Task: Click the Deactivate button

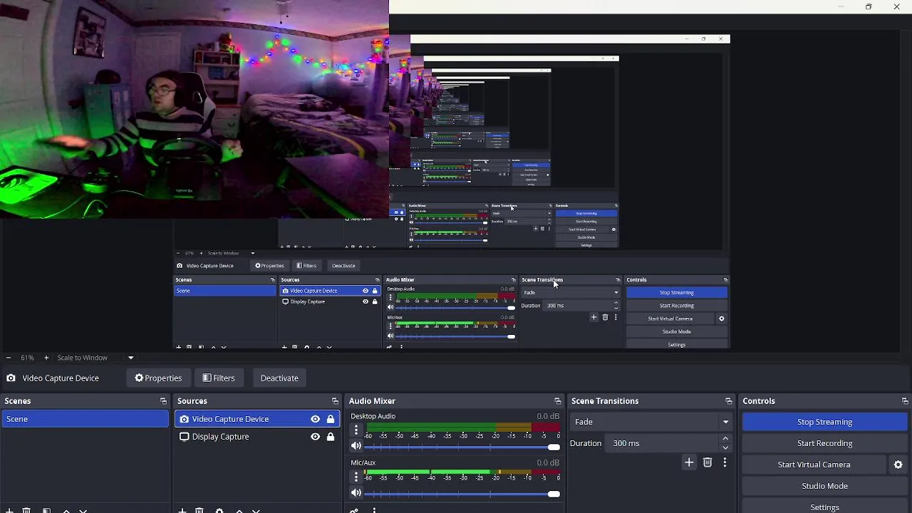Action: point(279,378)
